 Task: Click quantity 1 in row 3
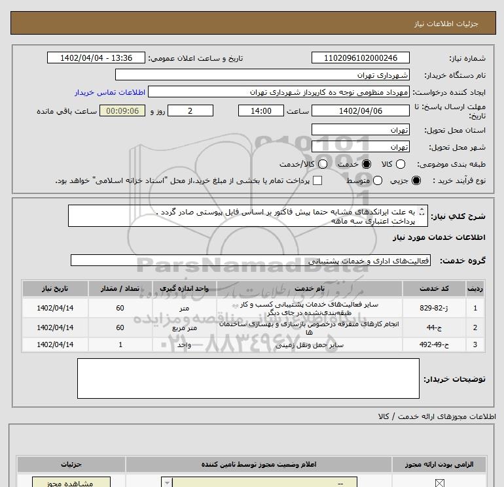point(120,344)
